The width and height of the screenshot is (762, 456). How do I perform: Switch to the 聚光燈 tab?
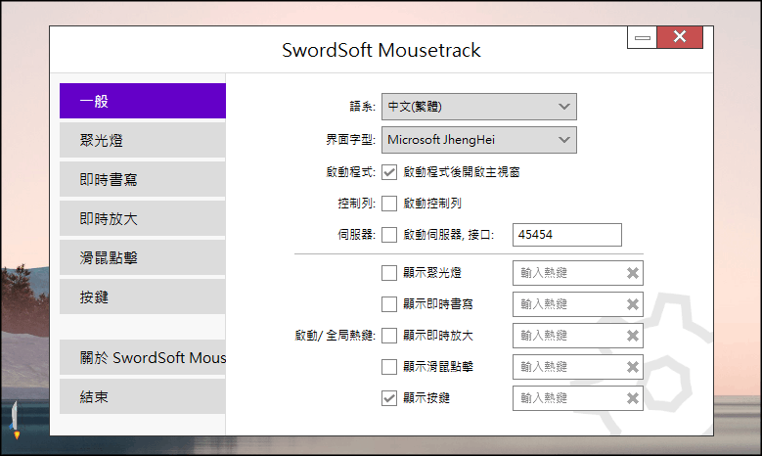point(143,140)
